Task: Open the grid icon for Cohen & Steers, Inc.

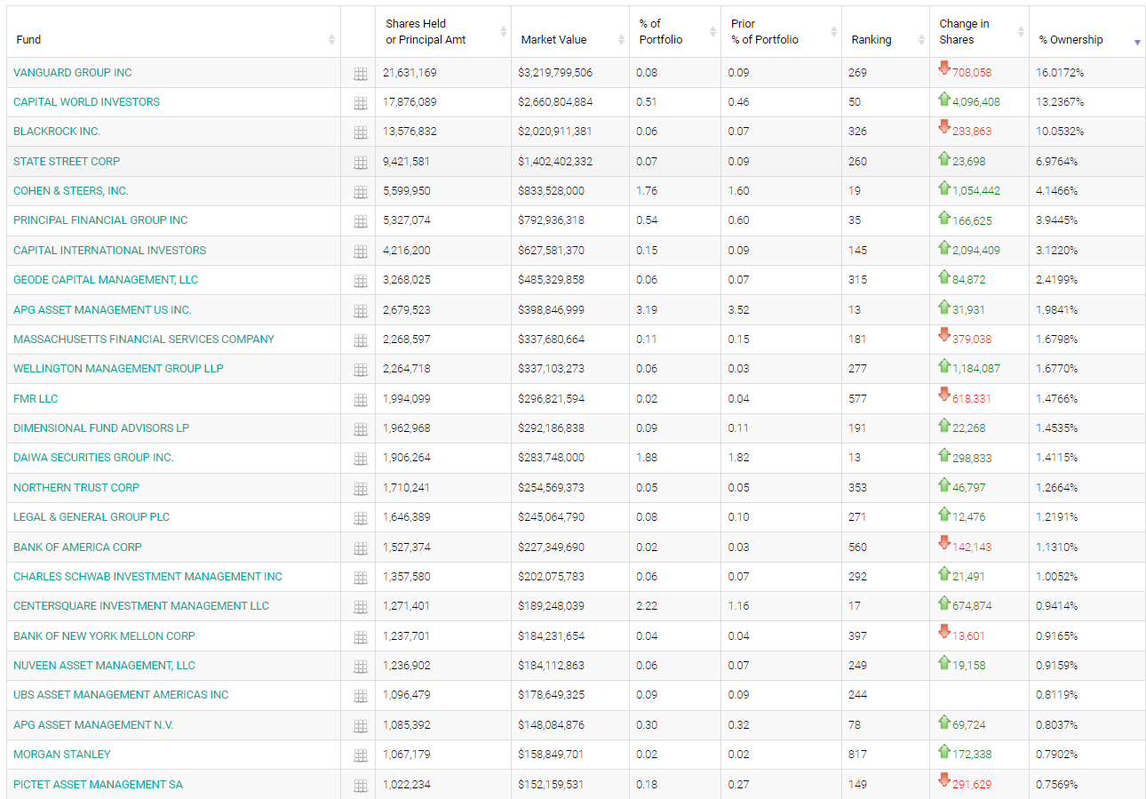Action: (x=360, y=192)
